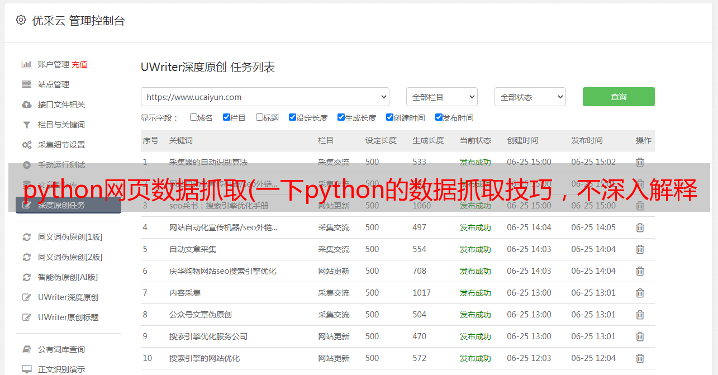Click keyword 搜索引擎的网站优化
Image resolution: width=718 pixels, height=375 pixels.
click(205, 358)
